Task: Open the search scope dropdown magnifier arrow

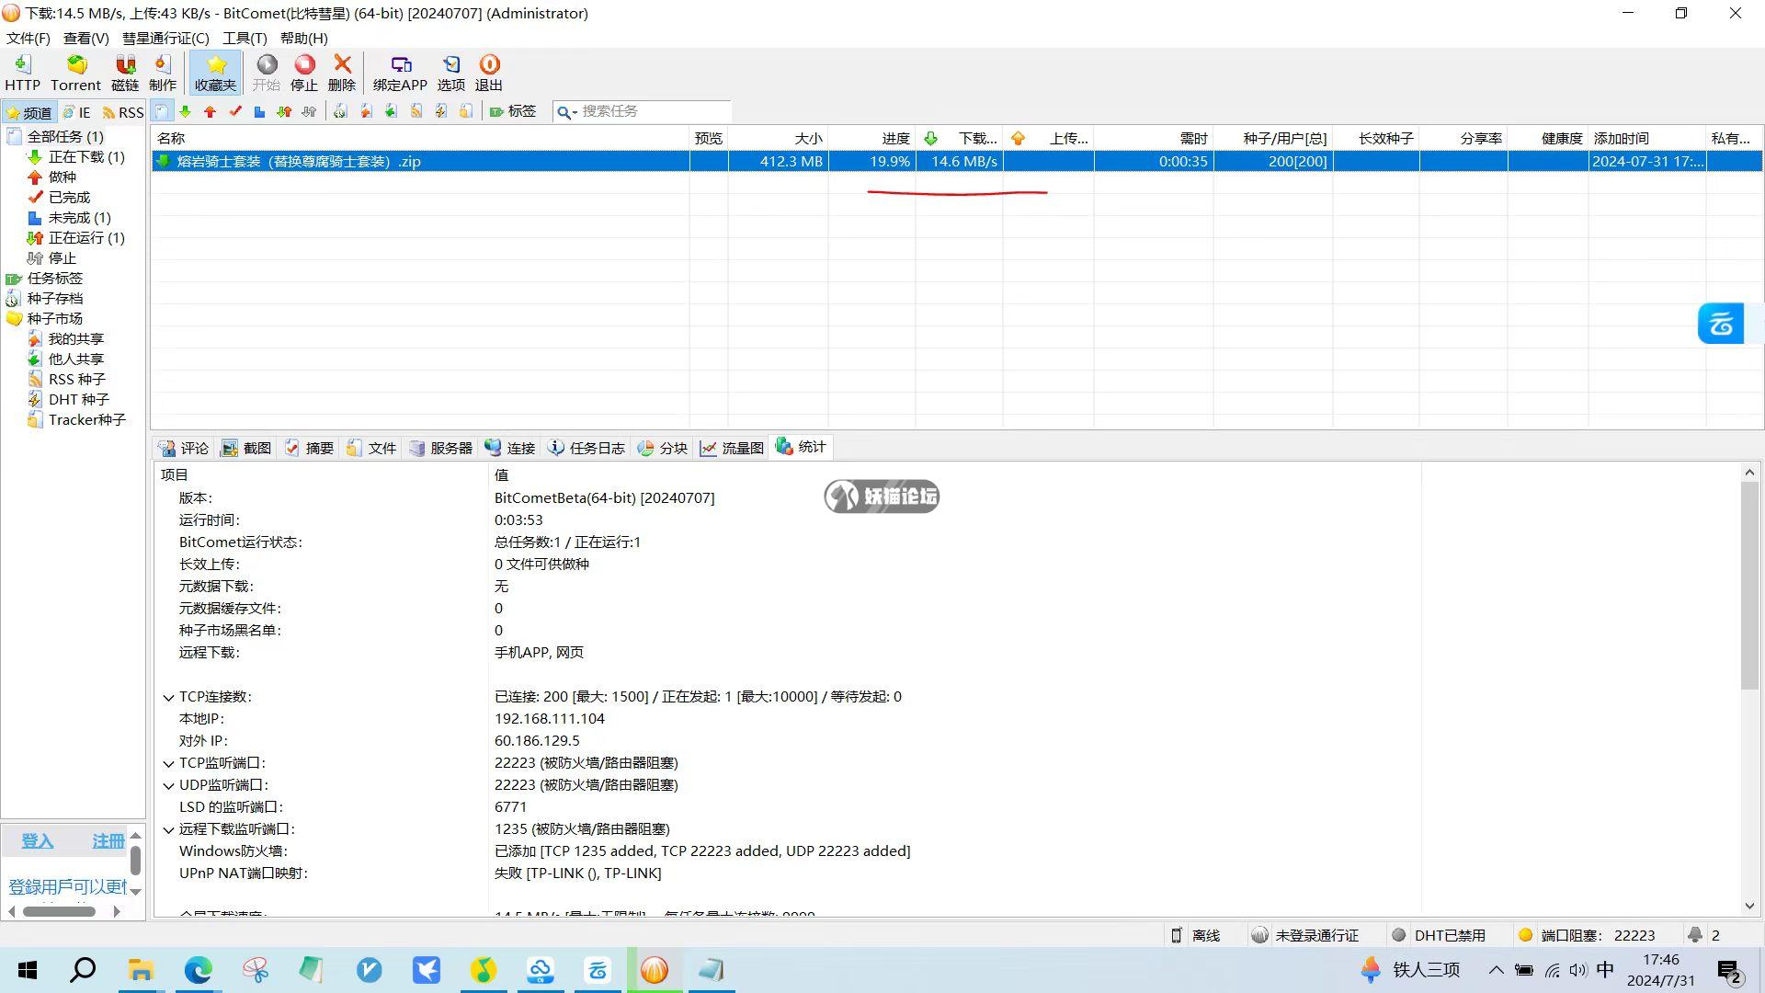Action: pos(566,111)
